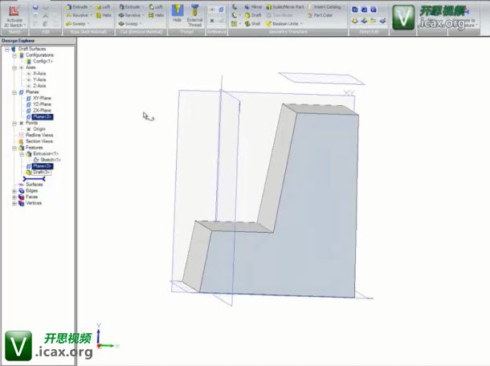Collapse the Axes node
Screen dimensions: 490x366
pos(14,67)
